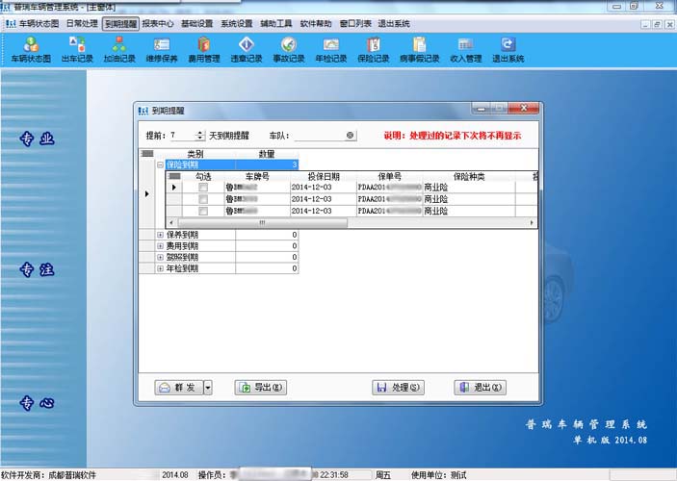This screenshot has width=677, height=481.
Task: Open the 车辆状态图 menu
Action: pyautogui.click(x=39, y=24)
